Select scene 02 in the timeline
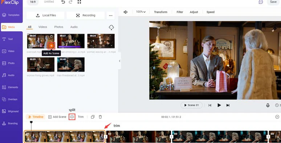Screen dimensions: 281x143 139,137
